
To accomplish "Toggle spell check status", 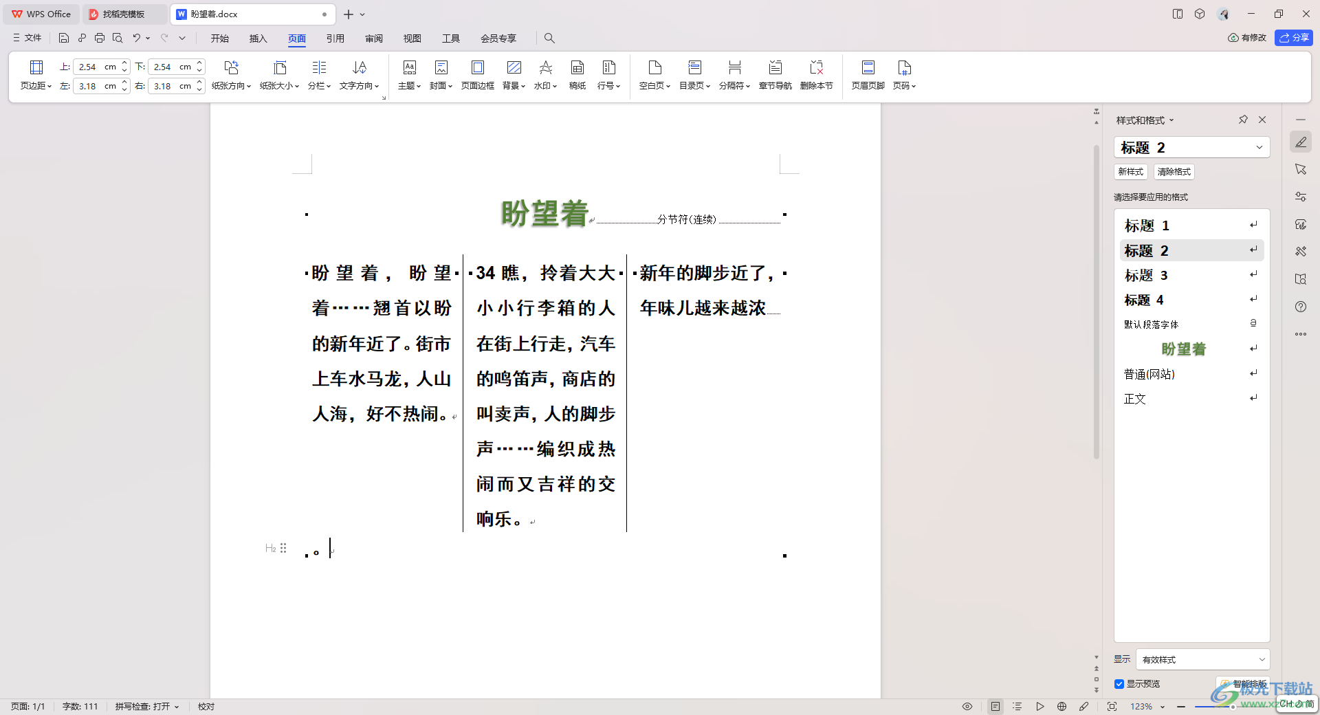I will (x=147, y=706).
